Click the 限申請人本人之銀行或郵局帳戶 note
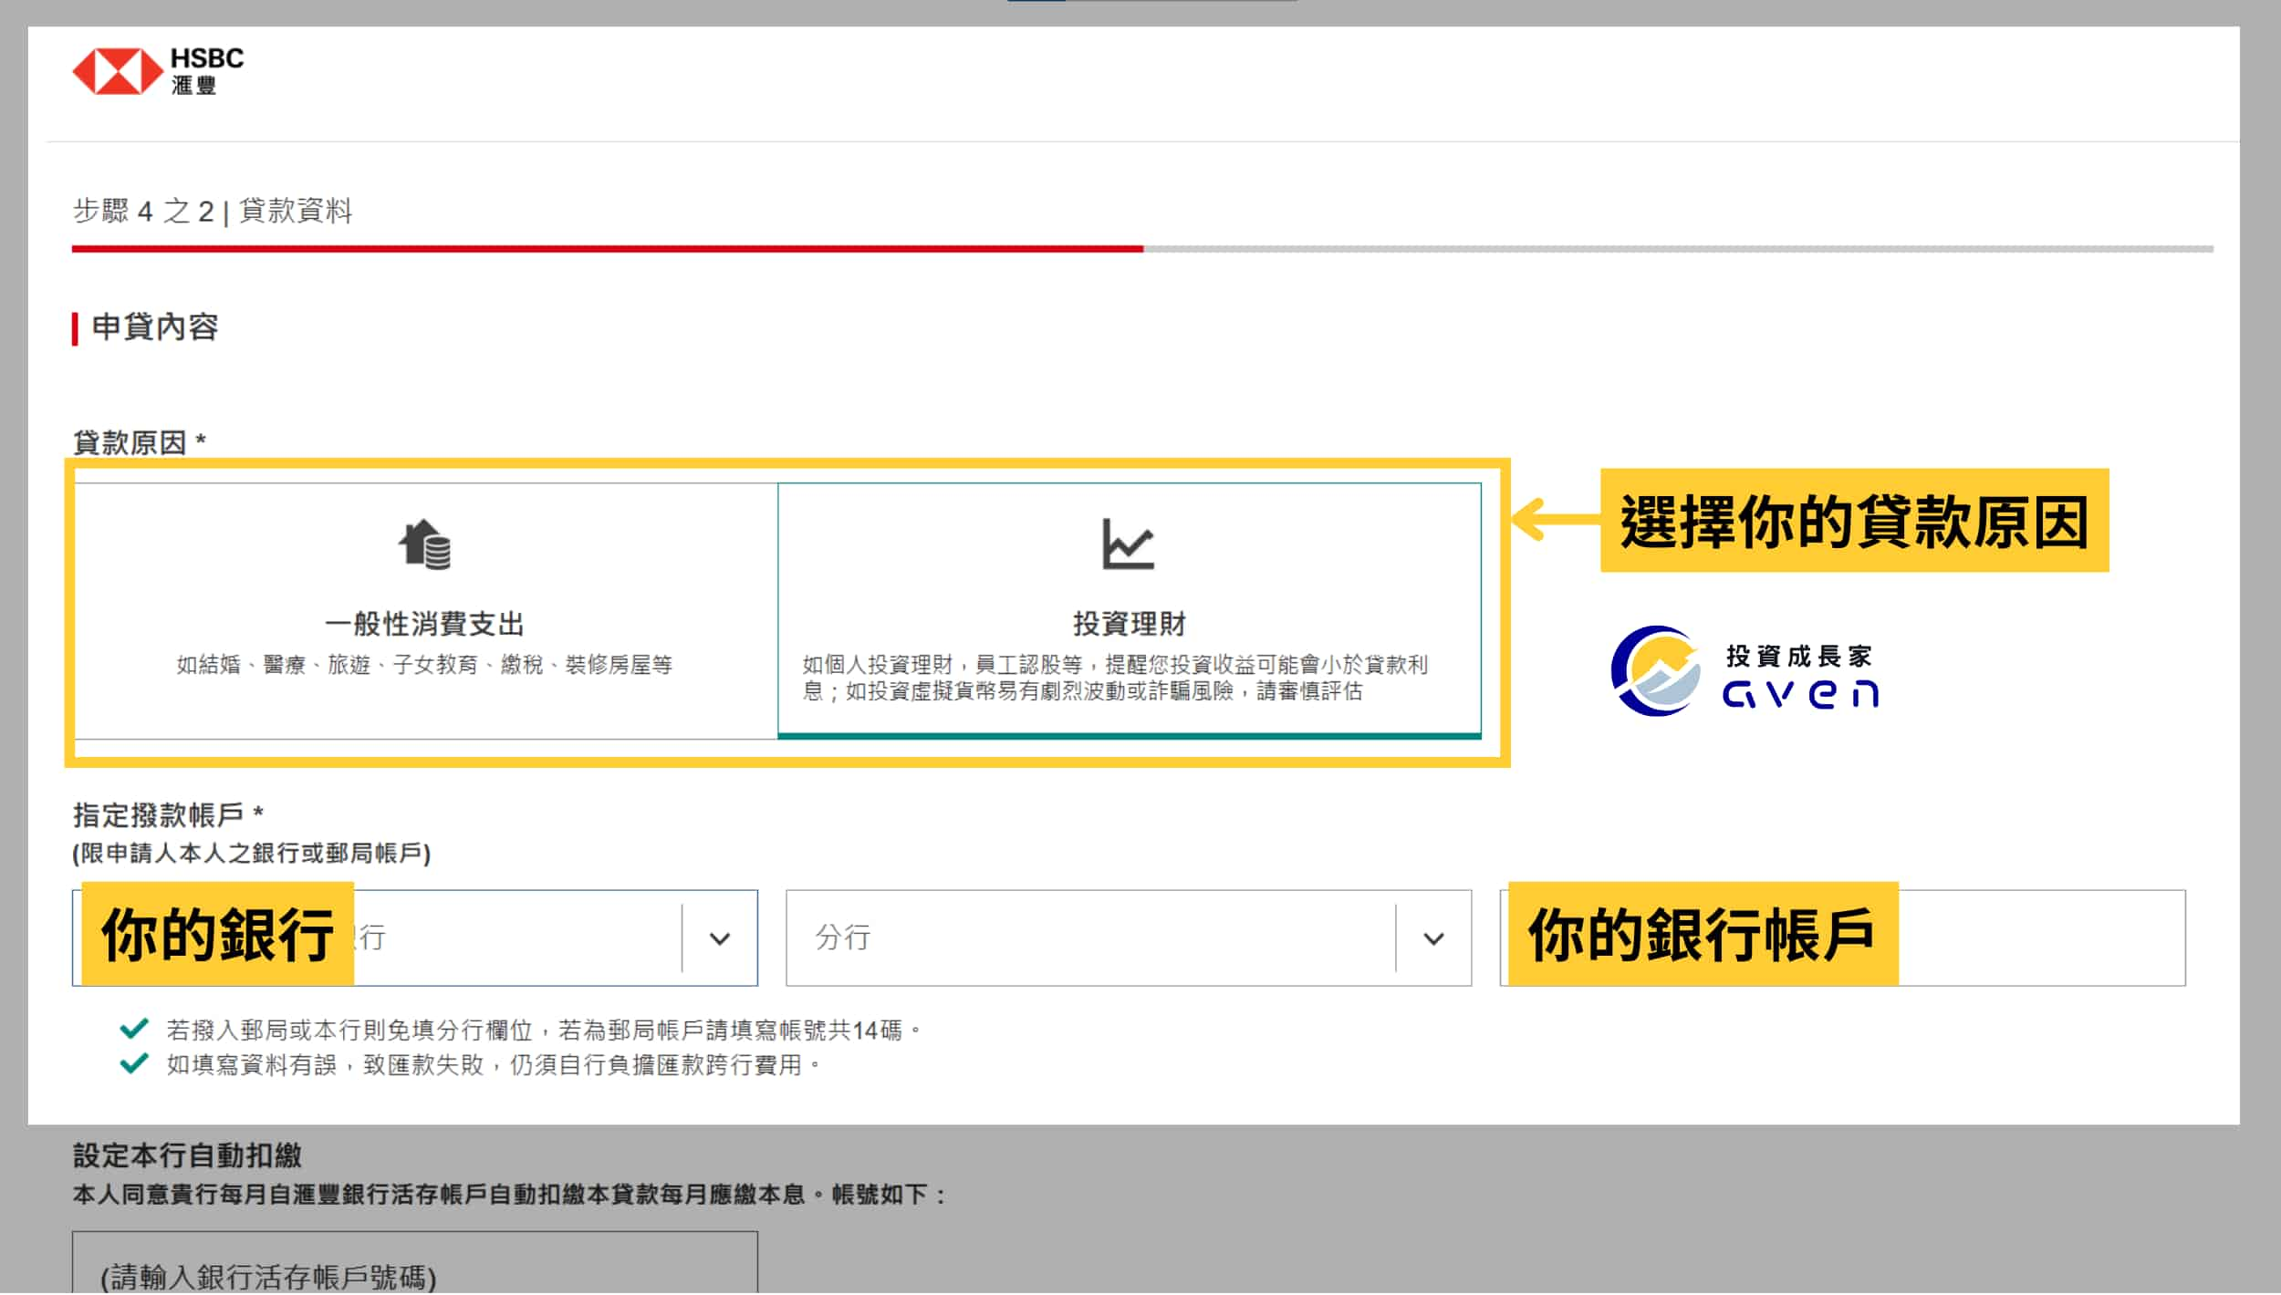 [252, 854]
